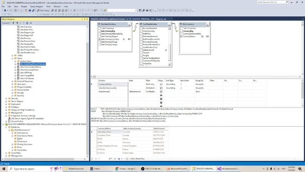The height and width of the screenshot is (172, 305).
Task: Click the dbo.Currency table icon in Object Explorer
Action: [18, 27]
